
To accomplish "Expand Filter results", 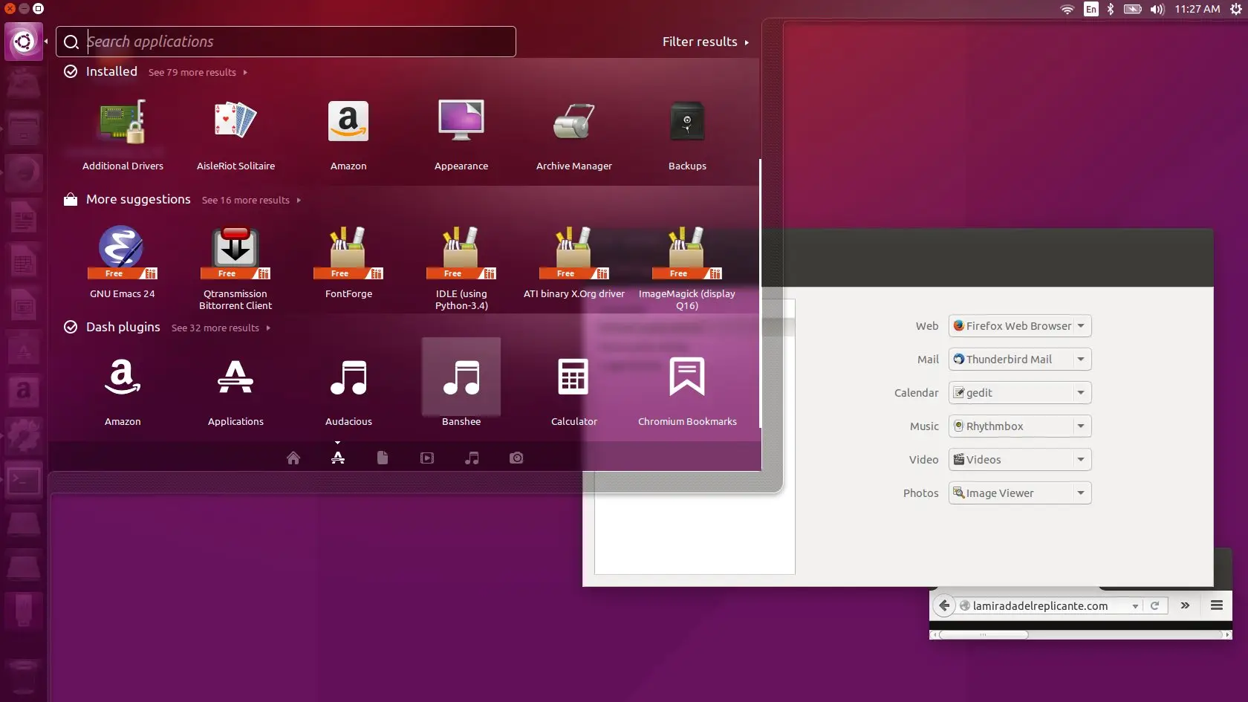I will (705, 42).
